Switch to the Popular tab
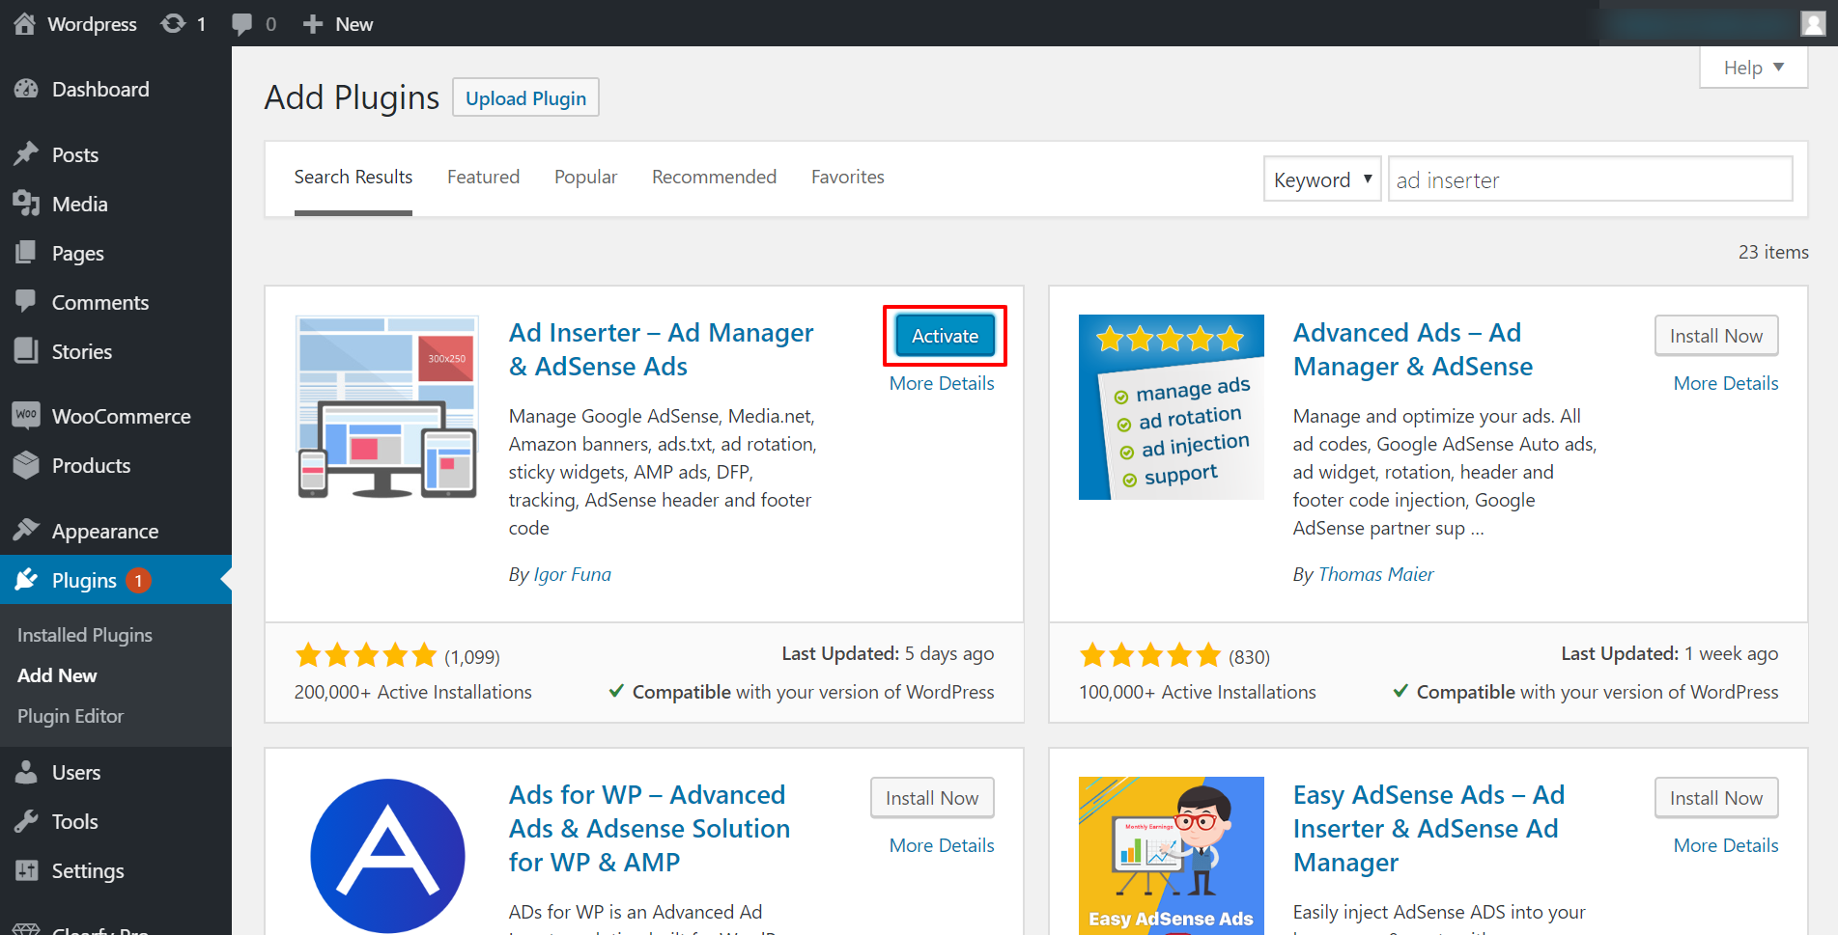Screen dimensions: 1838x935 coord(585,178)
